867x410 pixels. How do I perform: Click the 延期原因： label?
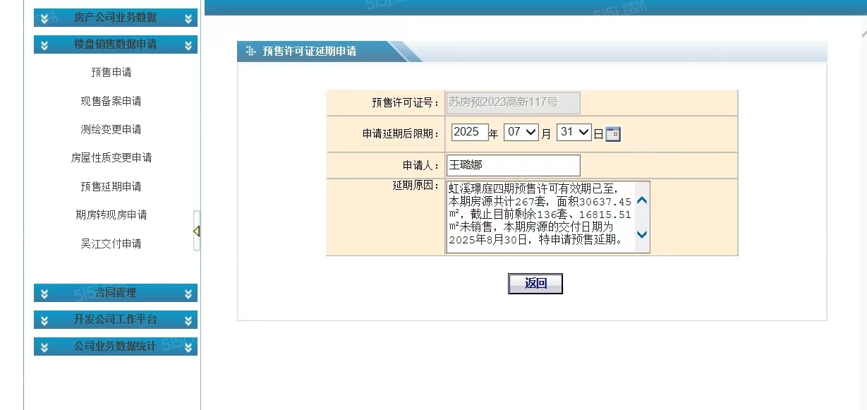tap(416, 186)
